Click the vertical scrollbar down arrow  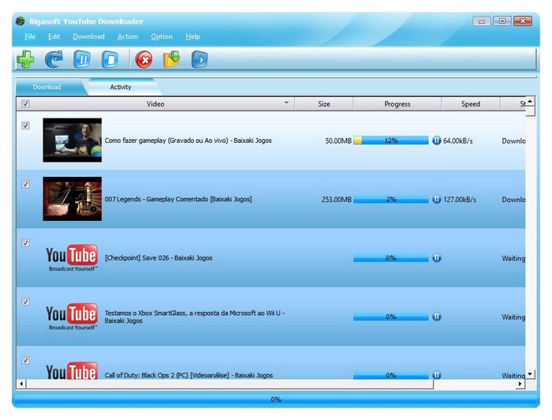530,374
